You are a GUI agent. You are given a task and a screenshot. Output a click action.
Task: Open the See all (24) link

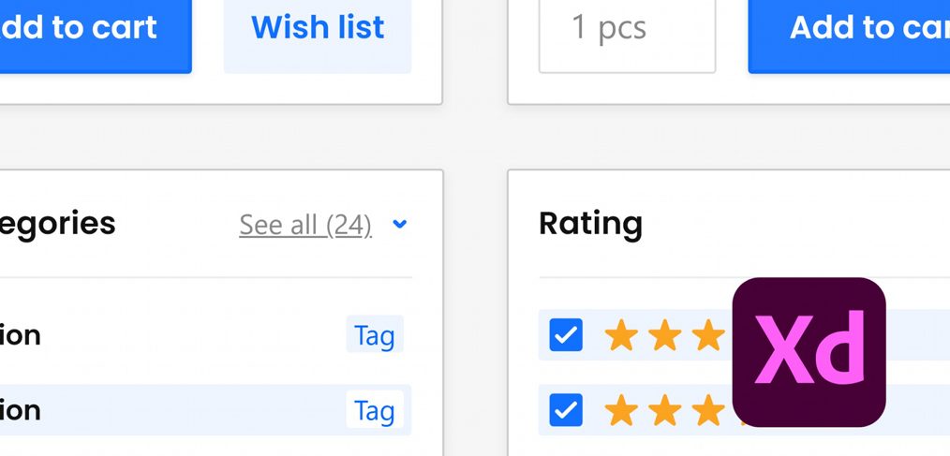pos(305,225)
